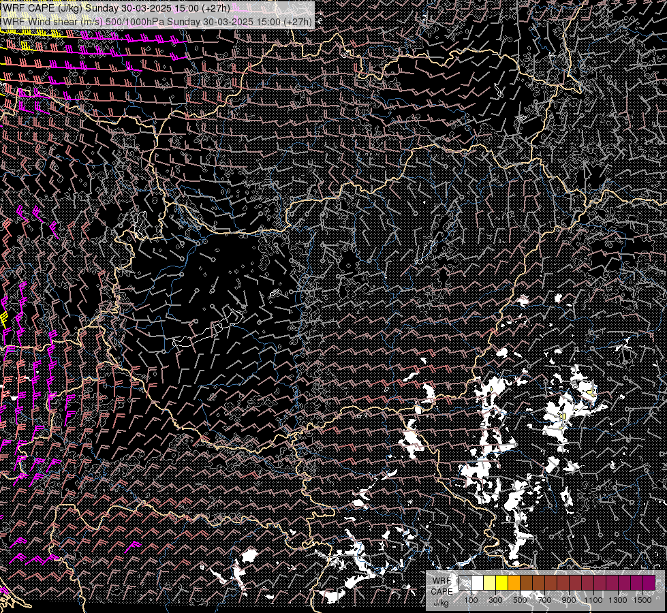Viewport: 667px width, 613px height.
Task: Click the legend value 500
Action: (520, 600)
